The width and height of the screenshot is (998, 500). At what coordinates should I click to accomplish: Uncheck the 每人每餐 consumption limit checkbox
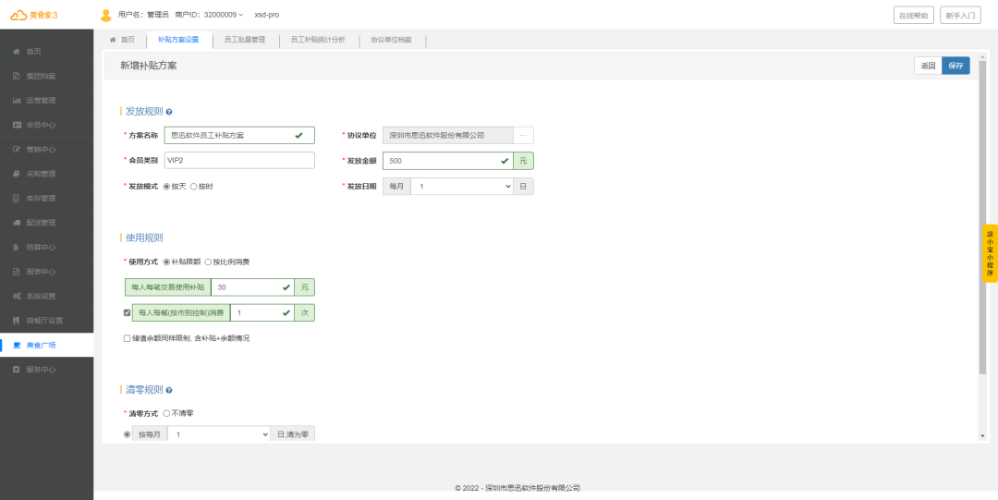tap(128, 313)
